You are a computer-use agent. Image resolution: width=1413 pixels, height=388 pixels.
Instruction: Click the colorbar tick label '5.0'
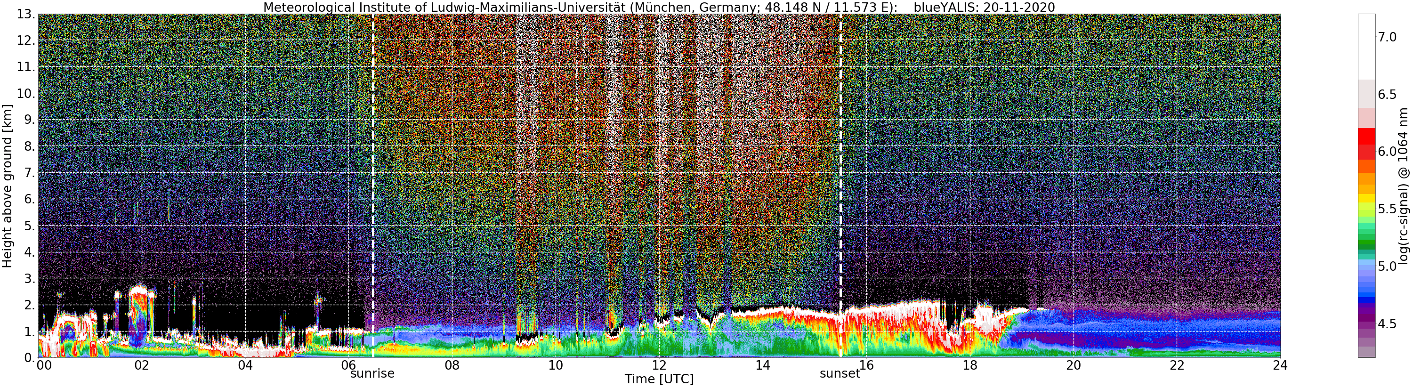(1387, 267)
